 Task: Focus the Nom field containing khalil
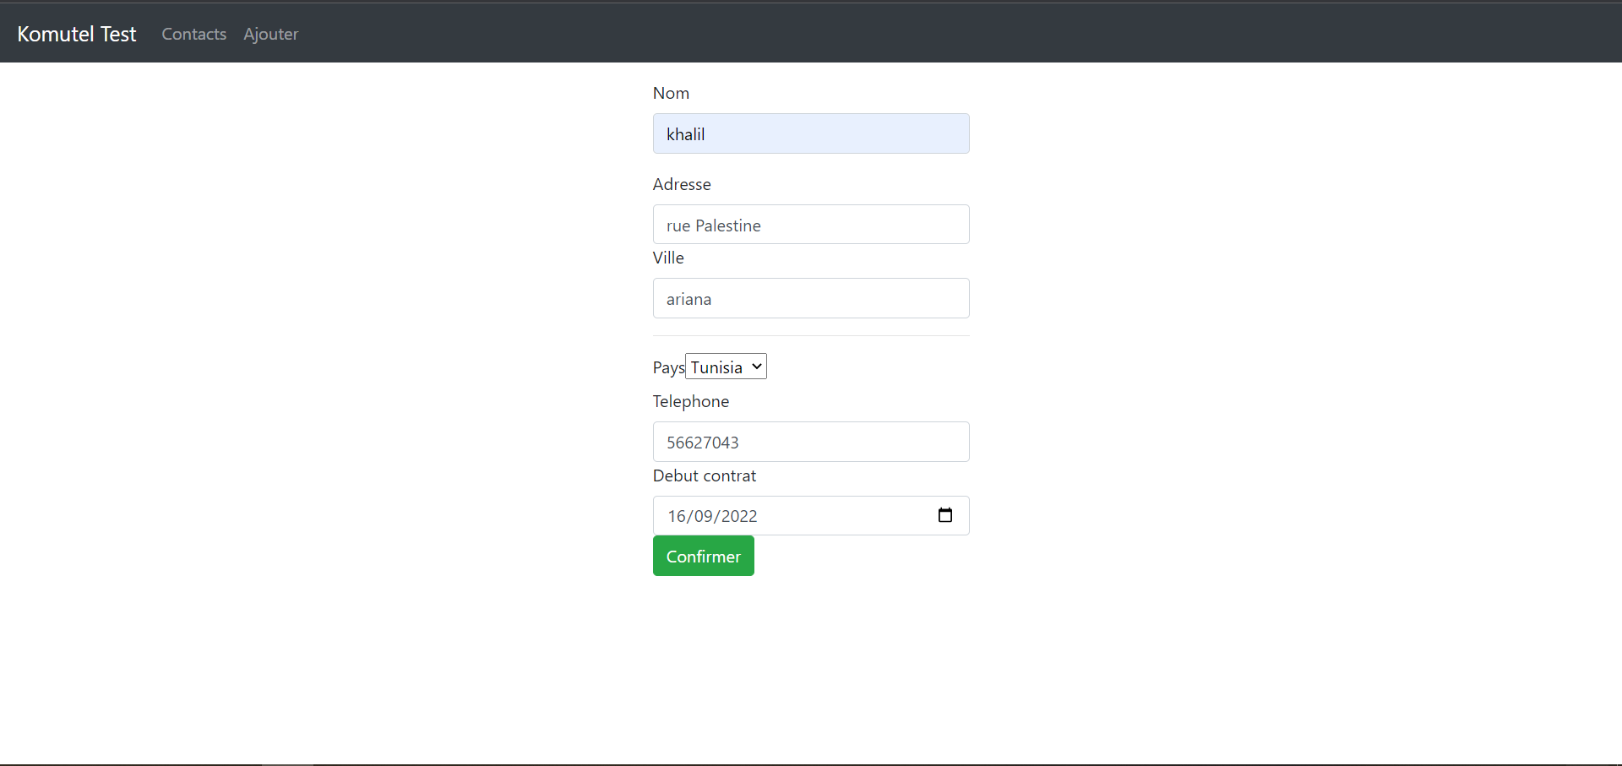[x=811, y=133]
